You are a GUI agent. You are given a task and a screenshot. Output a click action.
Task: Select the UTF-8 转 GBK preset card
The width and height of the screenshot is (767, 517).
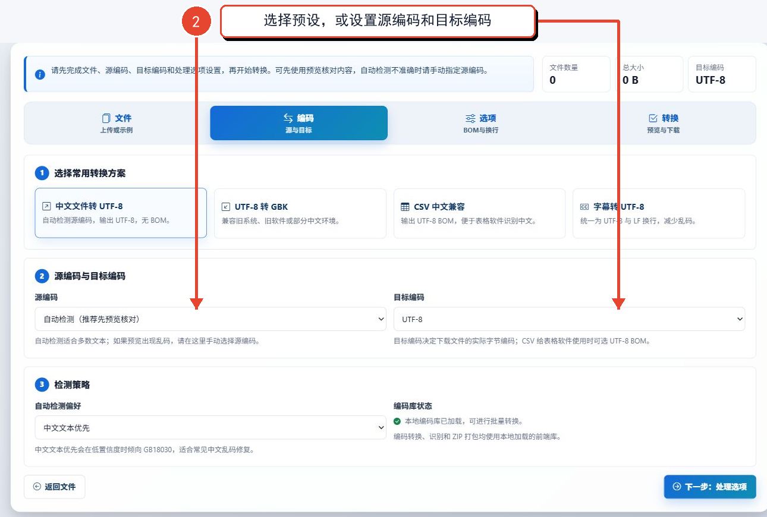pyautogui.click(x=300, y=213)
